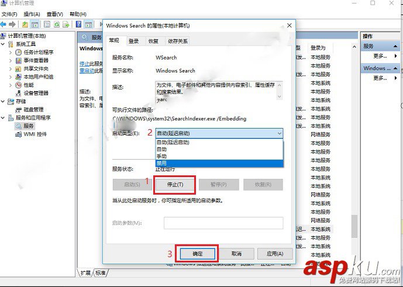Expand the 事件查看器 node chevron
The height and width of the screenshot is (287, 403).
pyautogui.click(x=11, y=60)
